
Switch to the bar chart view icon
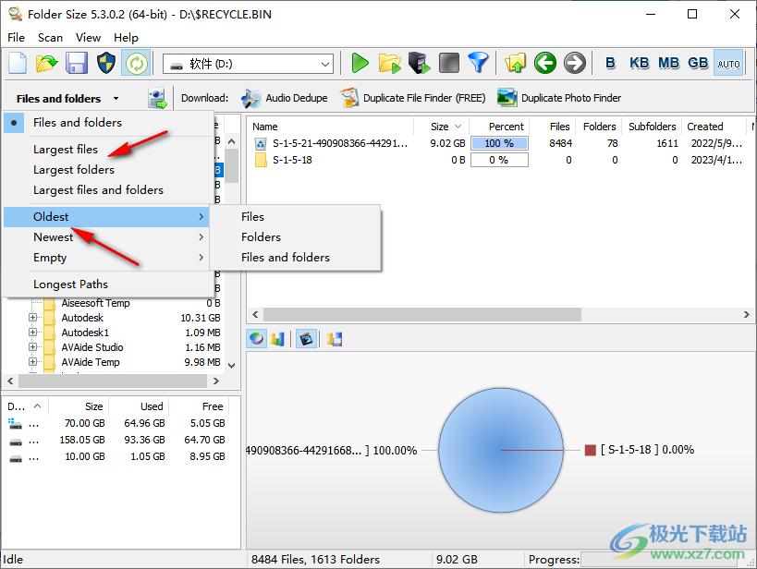click(x=277, y=339)
